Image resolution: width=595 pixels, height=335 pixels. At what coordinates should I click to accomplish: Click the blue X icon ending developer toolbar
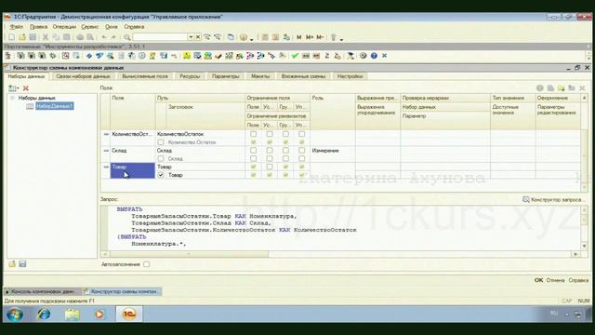[384, 56]
